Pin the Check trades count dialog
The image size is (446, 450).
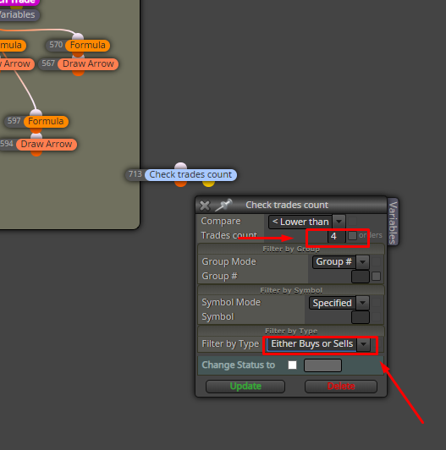(x=223, y=206)
